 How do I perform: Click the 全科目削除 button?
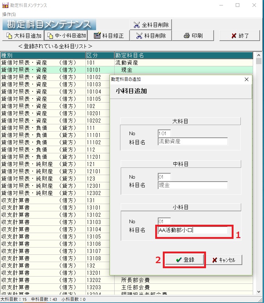[150, 25]
